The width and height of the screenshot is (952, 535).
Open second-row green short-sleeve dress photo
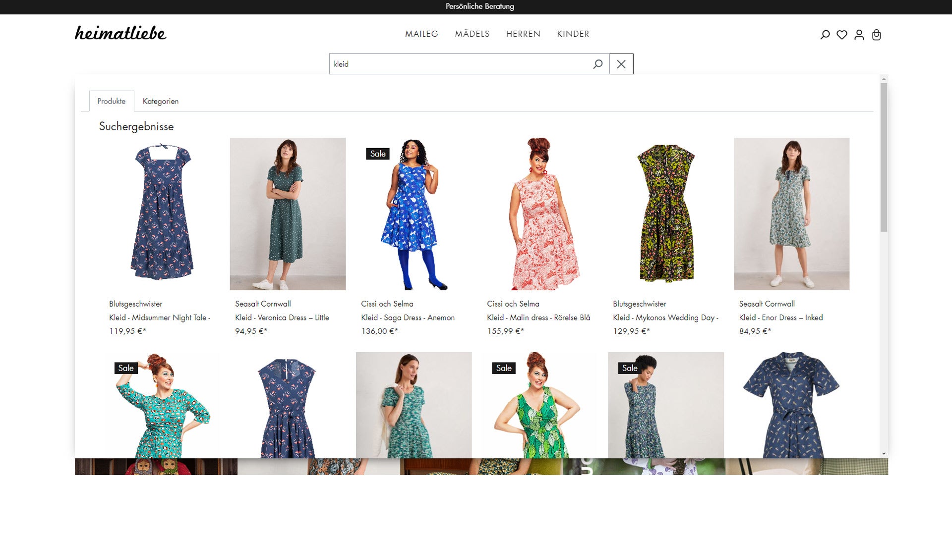coord(414,405)
